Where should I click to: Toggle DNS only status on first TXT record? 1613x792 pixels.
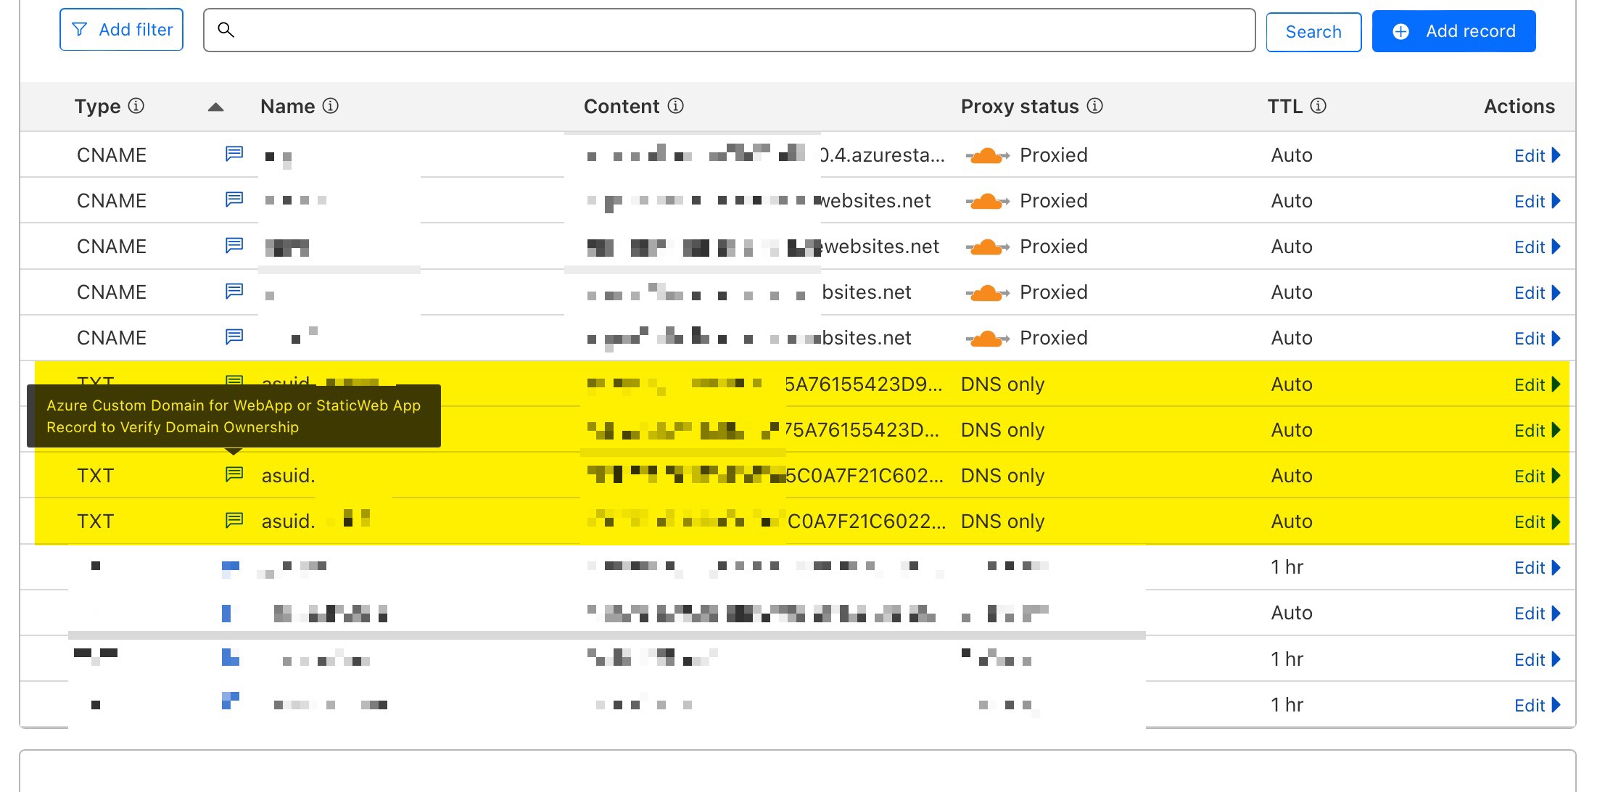1002,384
